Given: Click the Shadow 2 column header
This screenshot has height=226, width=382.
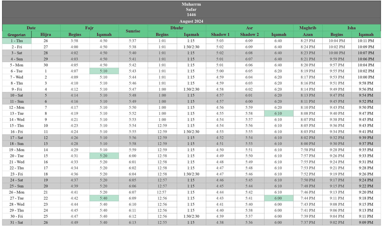Looking at the screenshot, I should (250, 35).
